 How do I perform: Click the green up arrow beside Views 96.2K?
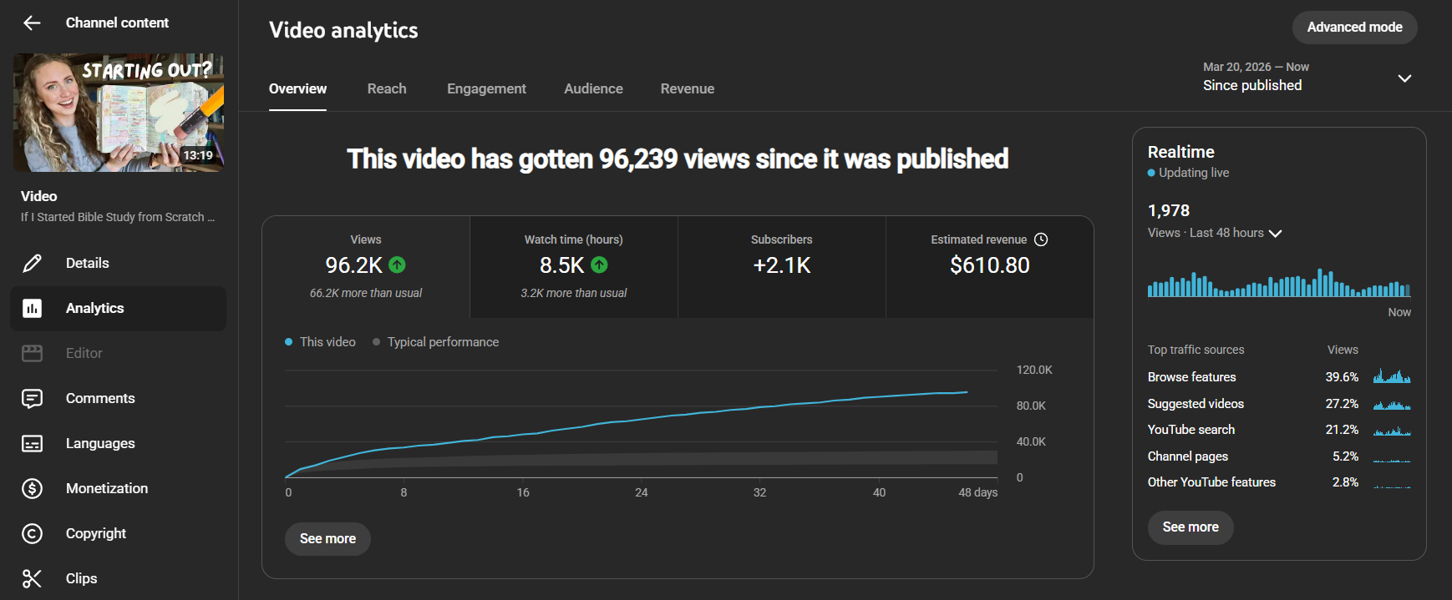[398, 265]
